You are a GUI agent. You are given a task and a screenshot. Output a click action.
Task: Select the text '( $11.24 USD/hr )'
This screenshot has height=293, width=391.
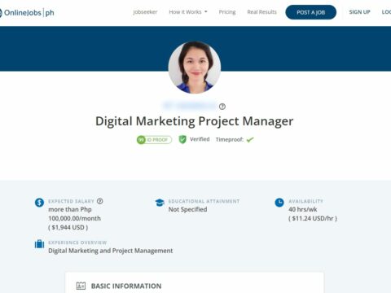click(313, 218)
